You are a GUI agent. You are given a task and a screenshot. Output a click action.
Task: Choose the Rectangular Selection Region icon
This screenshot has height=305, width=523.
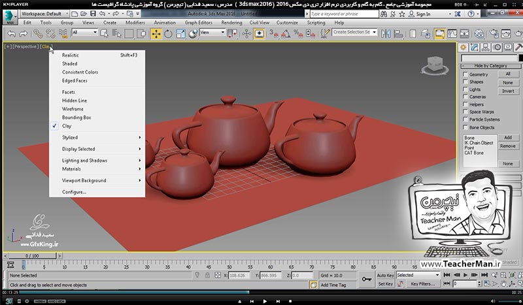[x=129, y=33]
